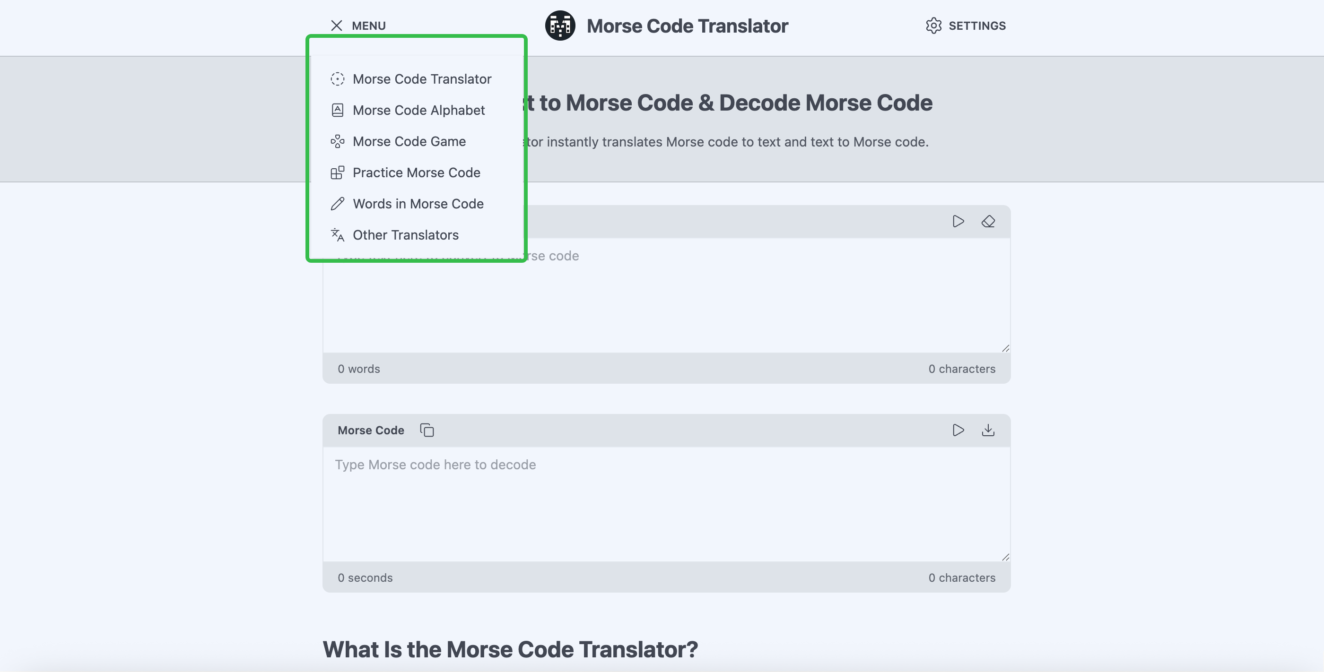Clear the text box with the eraser icon

click(988, 222)
